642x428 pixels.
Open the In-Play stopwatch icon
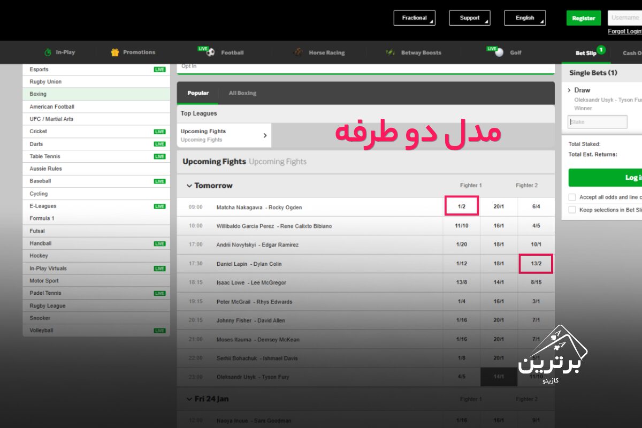click(x=48, y=52)
